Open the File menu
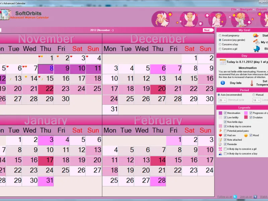The image size is (268, 201). [235, 10]
